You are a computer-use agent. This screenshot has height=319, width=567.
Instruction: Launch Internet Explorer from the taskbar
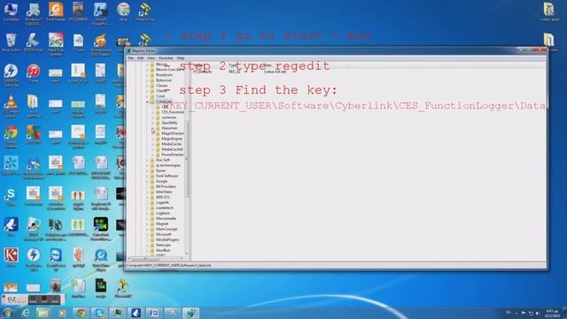pyautogui.click(x=26, y=313)
